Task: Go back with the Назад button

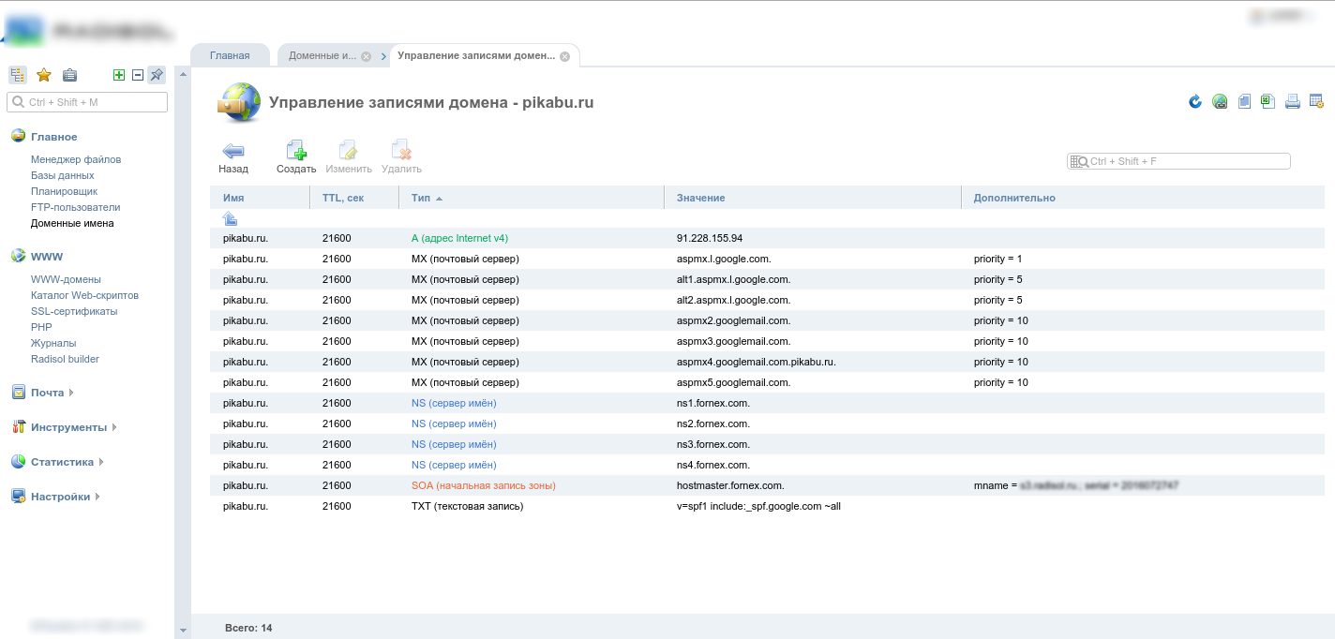Action: 233,157
